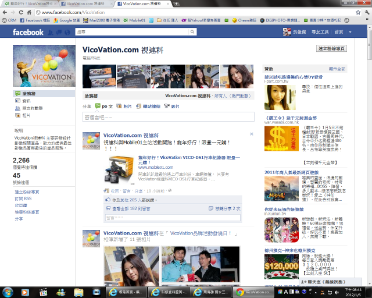Viewport: 372px width, 298px height.
Task: Open the messages icon in Facebook header
Action: (59, 33)
